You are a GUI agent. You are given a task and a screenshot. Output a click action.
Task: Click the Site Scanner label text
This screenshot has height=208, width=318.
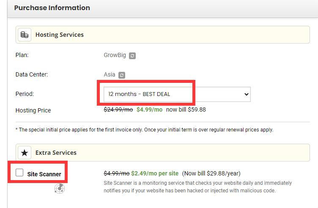(x=44, y=174)
